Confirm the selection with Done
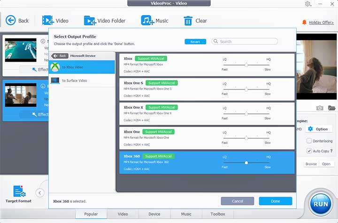The image size is (338, 223). (x=276, y=201)
